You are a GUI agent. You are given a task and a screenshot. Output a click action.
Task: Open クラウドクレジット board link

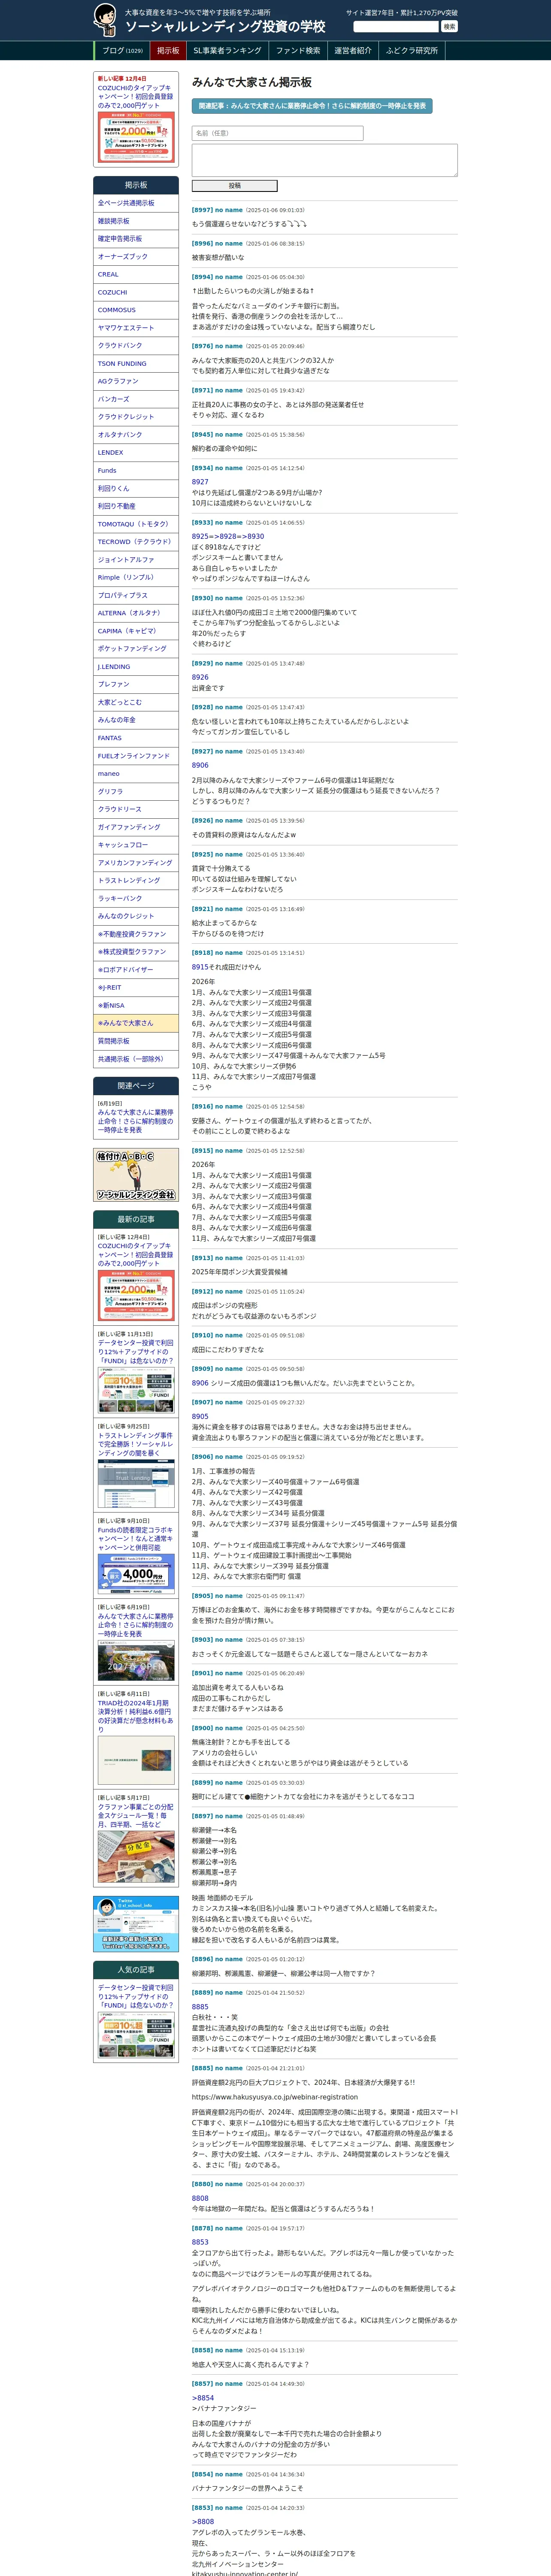click(136, 417)
